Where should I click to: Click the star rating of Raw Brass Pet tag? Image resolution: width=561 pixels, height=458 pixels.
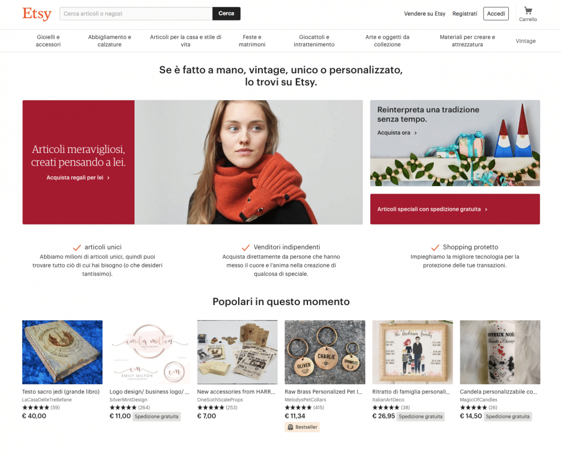pos(298,408)
